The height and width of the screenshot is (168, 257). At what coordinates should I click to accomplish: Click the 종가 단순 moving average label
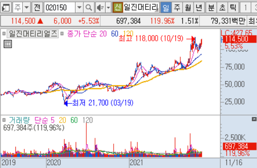tap(82, 34)
